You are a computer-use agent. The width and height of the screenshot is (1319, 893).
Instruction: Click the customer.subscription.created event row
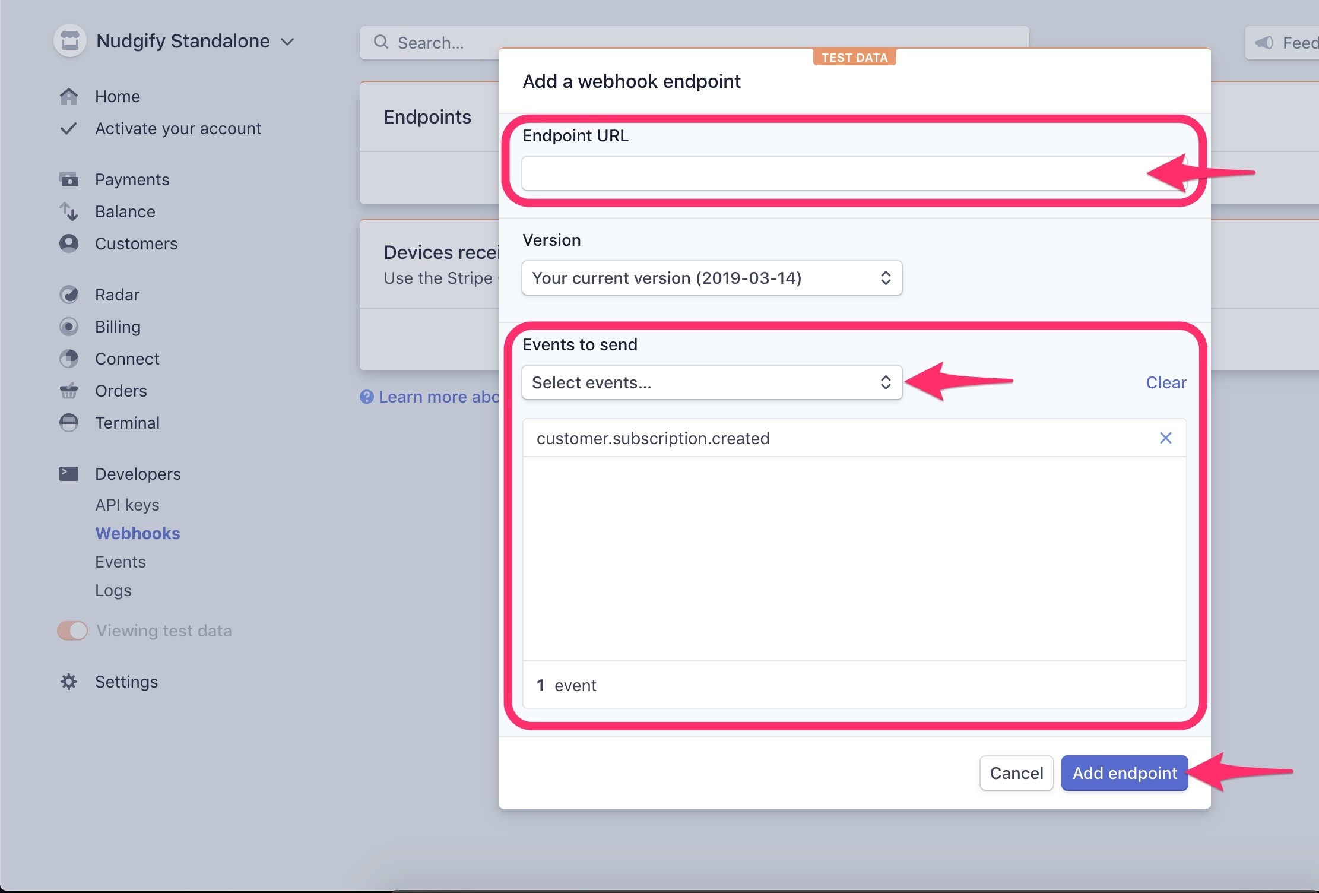coord(854,438)
